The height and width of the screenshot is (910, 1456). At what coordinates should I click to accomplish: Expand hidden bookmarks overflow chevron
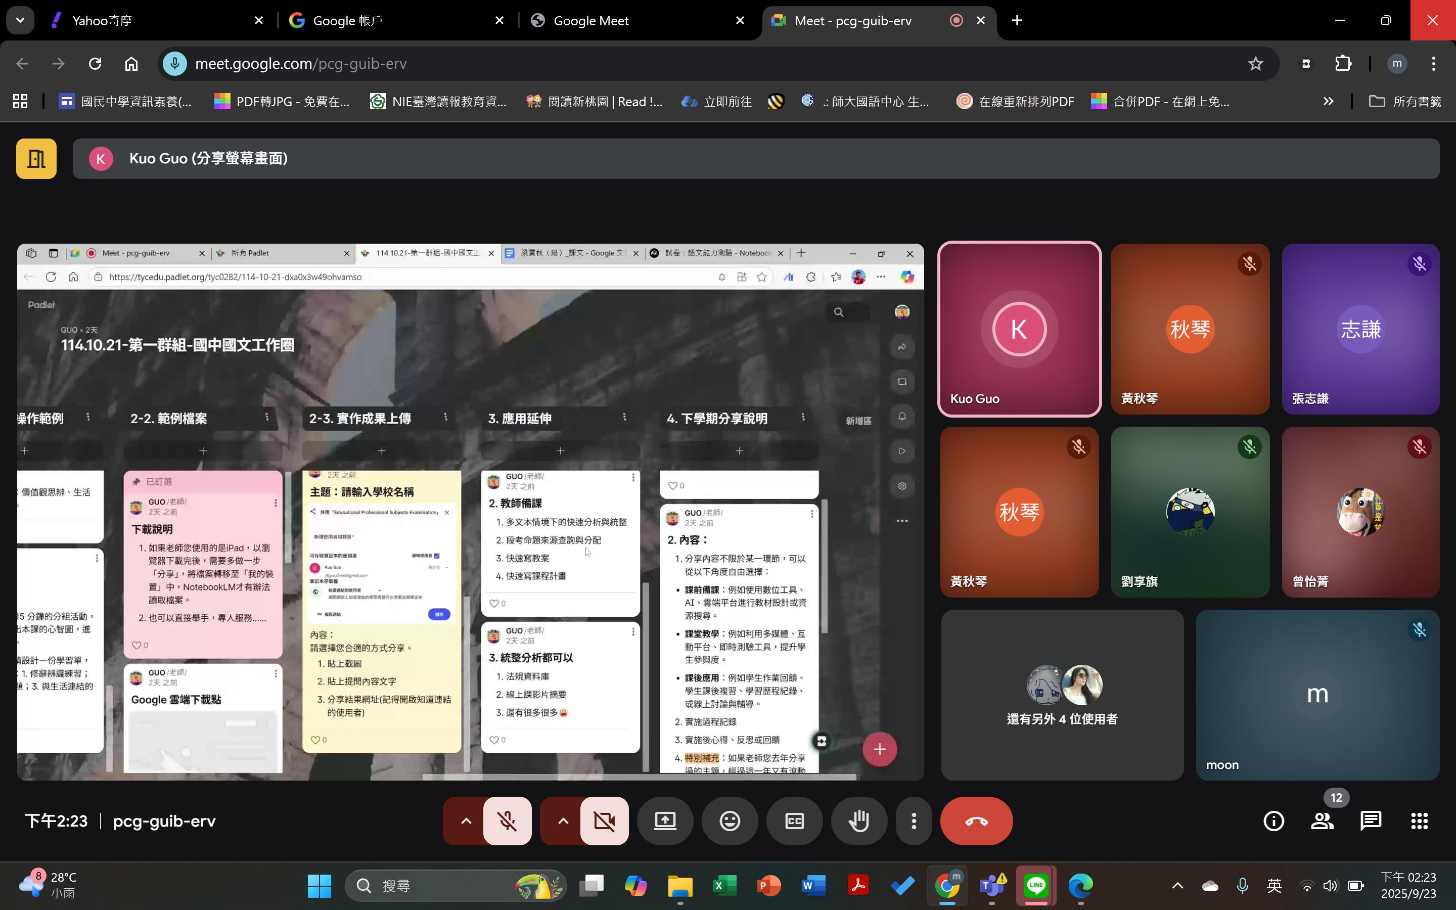click(x=1328, y=101)
